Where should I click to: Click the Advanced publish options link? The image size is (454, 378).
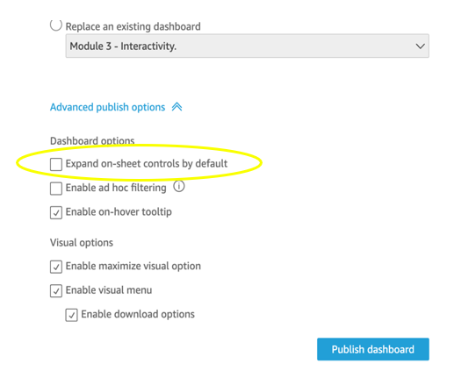(107, 107)
